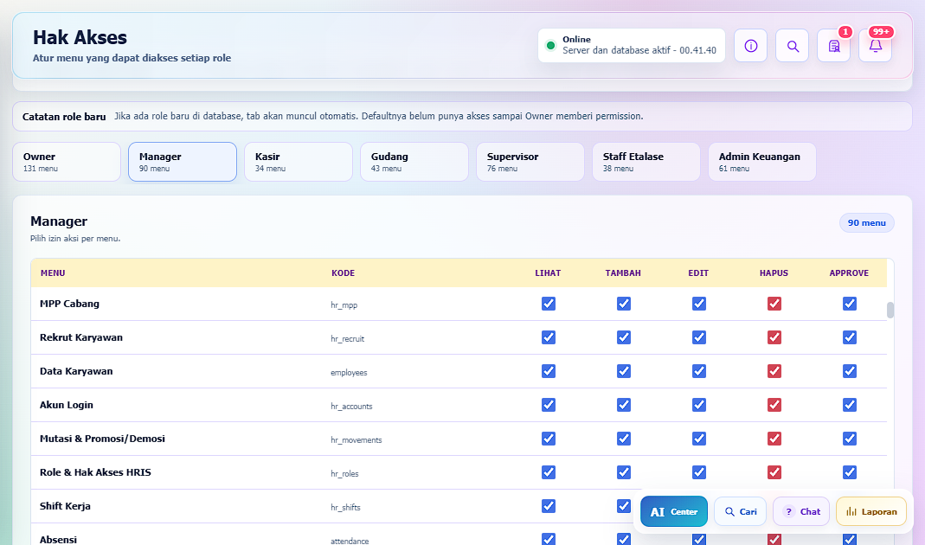Toggle Approve for Akun Login
Screen dimensions: 925x545
point(850,405)
